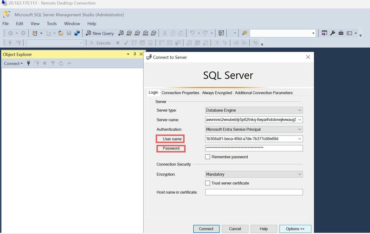Open the Window menu
370x234 pixels.
[72, 23]
